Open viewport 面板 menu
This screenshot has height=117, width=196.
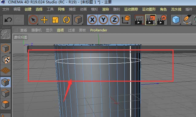[x=82, y=30]
